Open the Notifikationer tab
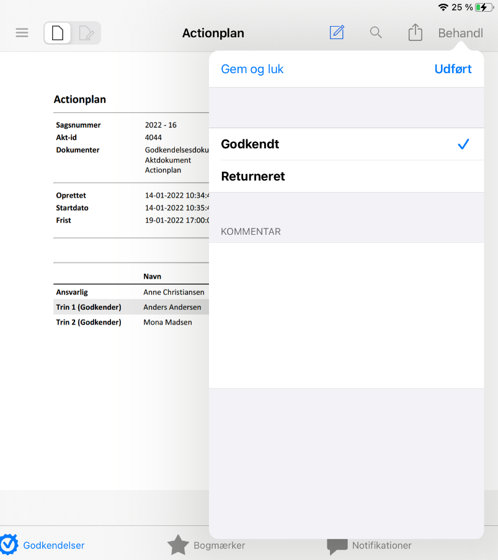498x560 pixels. (381, 546)
